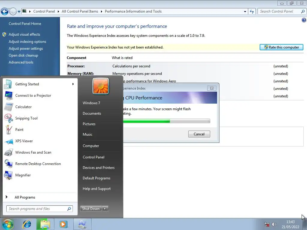This screenshot has width=307, height=230.
Task: Open recent pages dropdown beside Forward
Action: (19, 12)
